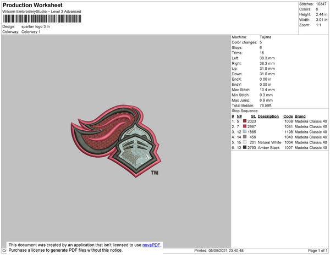This screenshot has width=330, height=255.
Task: Click the Color changes value 5
Action: tap(261, 42)
